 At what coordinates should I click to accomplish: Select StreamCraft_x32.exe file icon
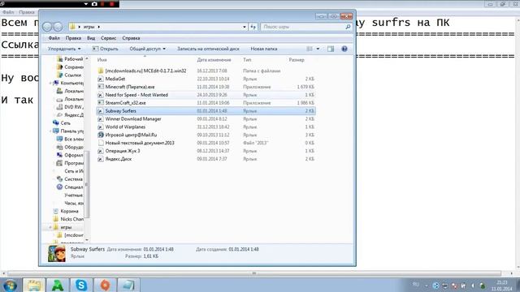pyautogui.click(x=101, y=103)
